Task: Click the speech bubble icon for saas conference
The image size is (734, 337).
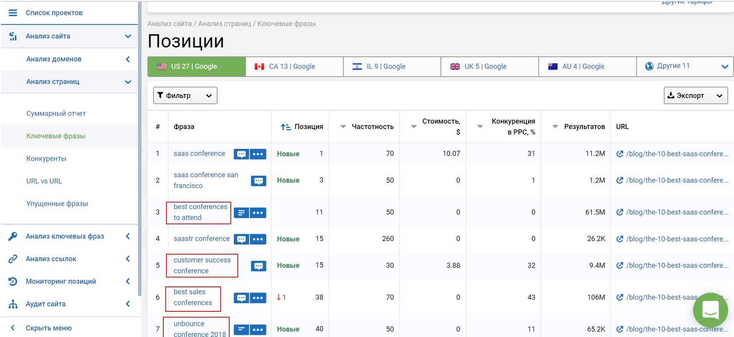Action: point(241,154)
